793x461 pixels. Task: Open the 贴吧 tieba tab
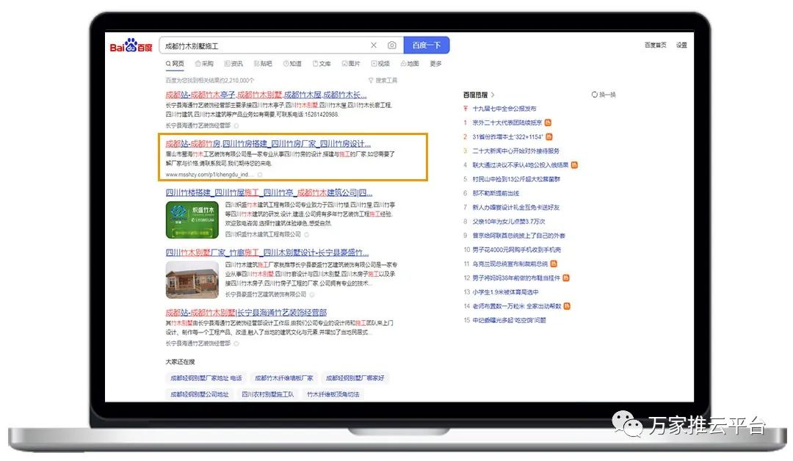pyautogui.click(x=263, y=64)
